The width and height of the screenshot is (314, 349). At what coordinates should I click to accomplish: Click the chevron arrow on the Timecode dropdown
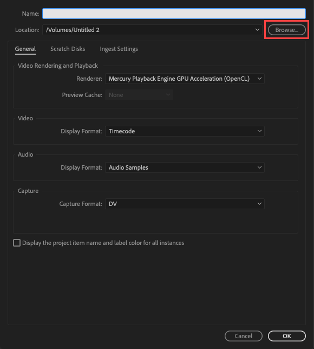point(259,131)
